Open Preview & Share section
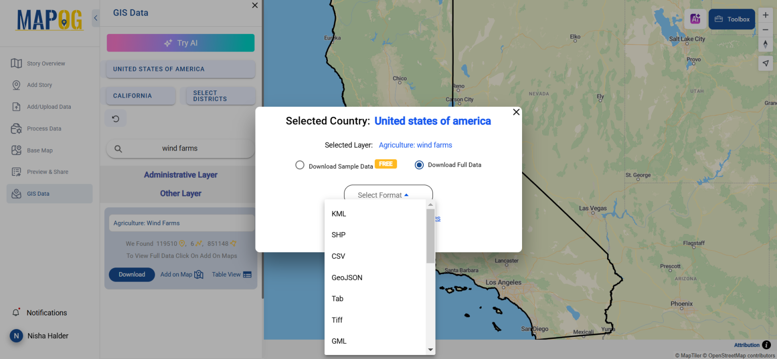This screenshot has width=777, height=359. click(49, 171)
